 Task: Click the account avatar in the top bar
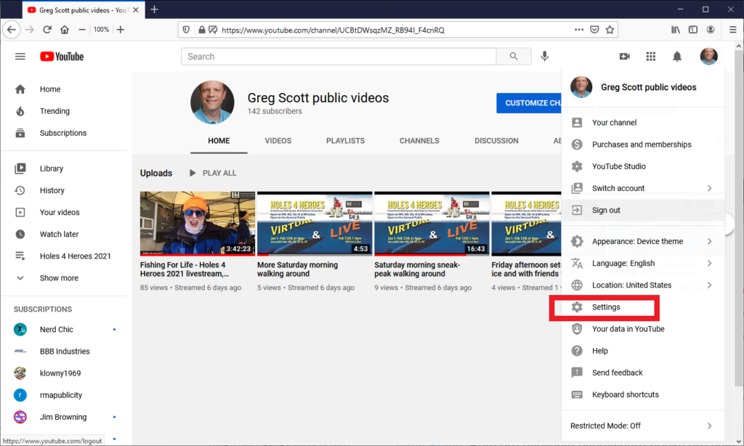pyautogui.click(x=708, y=57)
